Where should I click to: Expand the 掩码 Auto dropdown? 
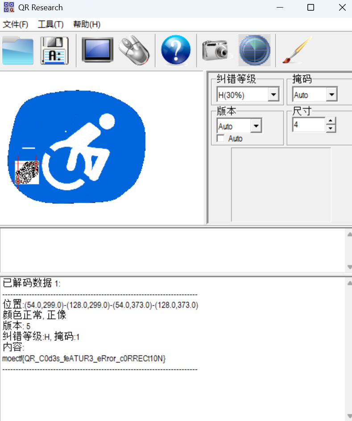[332, 94]
